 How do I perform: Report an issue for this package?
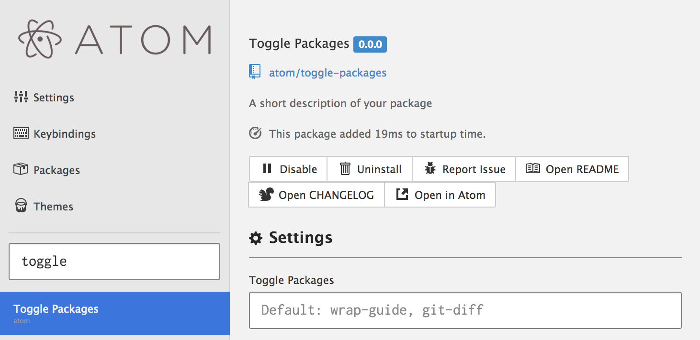[464, 169]
